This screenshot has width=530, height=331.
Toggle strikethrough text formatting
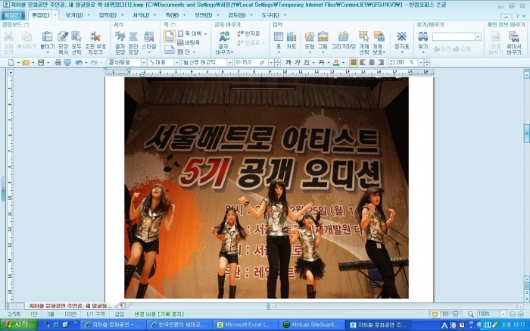point(322,63)
